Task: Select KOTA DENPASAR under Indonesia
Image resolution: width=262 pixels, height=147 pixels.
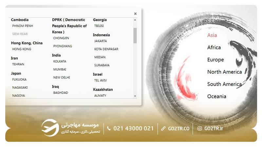Action: [106, 49]
